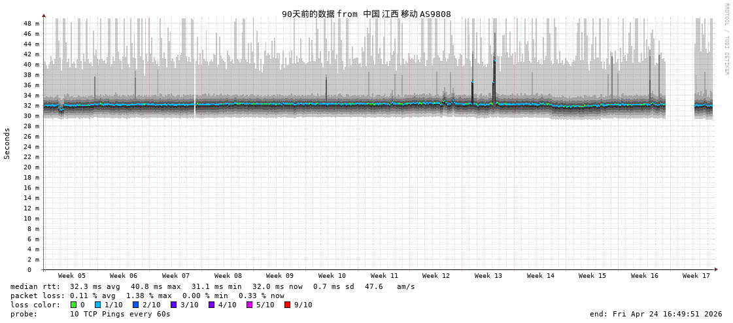The image size is (733, 323).
Task: Click the green 0 loss color swatch
Action: (x=73, y=305)
